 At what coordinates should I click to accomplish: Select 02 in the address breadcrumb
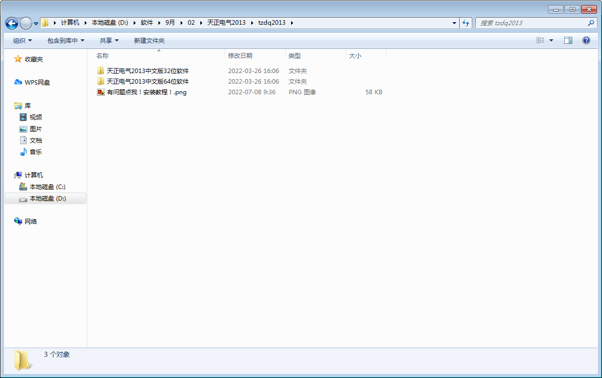191,23
